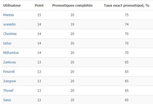Click Mentes' accuracy rate 75
Image resolution: width=153 pixels, height=104 pixels.
click(x=127, y=15)
